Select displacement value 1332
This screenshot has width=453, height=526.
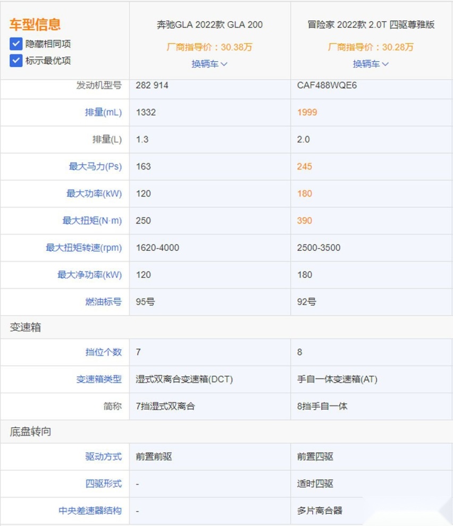point(146,112)
